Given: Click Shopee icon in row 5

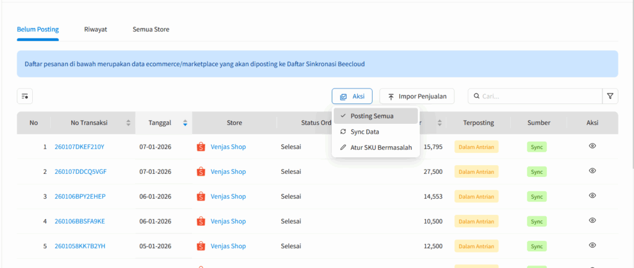Looking at the screenshot, I should click(x=201, y=246).
